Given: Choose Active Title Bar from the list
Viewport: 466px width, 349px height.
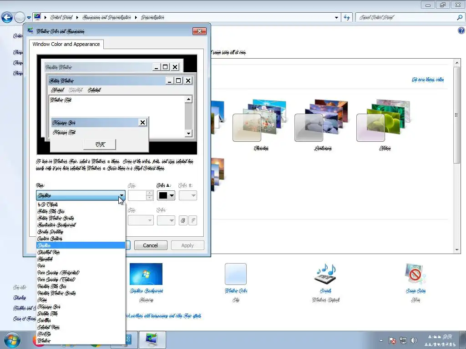Looking at the screenshot, I should pyautogui.click(x=81, y=211).
